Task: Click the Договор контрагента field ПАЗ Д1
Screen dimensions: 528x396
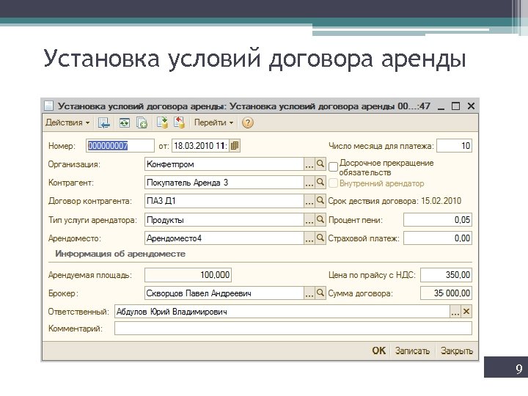Action: point(224,201)
